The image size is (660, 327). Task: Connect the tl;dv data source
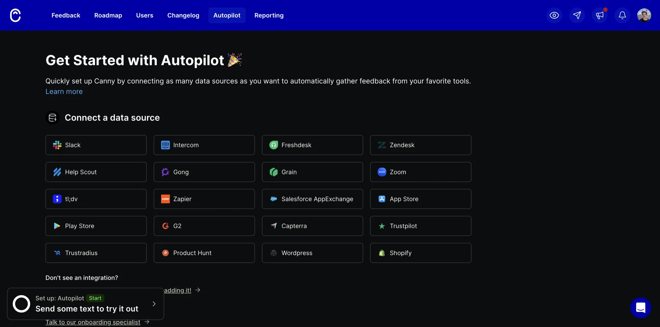[x=96, y=199]
